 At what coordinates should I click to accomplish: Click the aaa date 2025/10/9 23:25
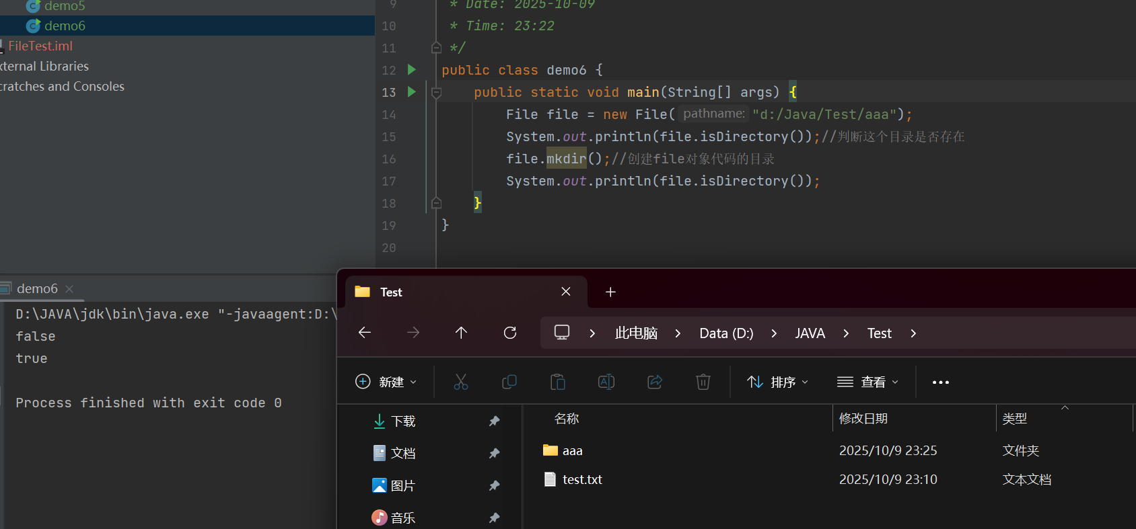tap(888, 450)
